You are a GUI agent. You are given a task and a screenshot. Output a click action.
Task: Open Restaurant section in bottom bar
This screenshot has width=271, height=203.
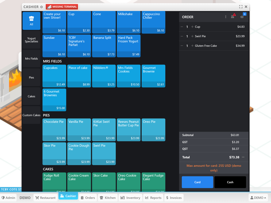tap(46, 198)
